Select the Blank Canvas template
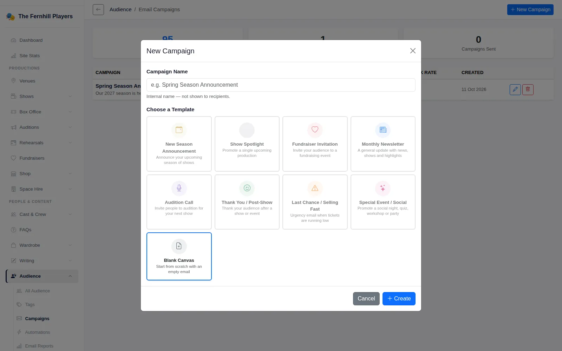 click(x=179, y=256)
